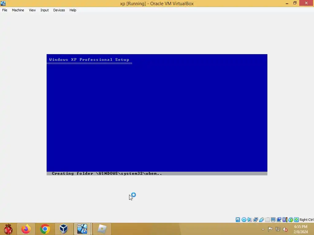The image size is (314, 235).
Task: Open the network tray icon
Action: 278,229
